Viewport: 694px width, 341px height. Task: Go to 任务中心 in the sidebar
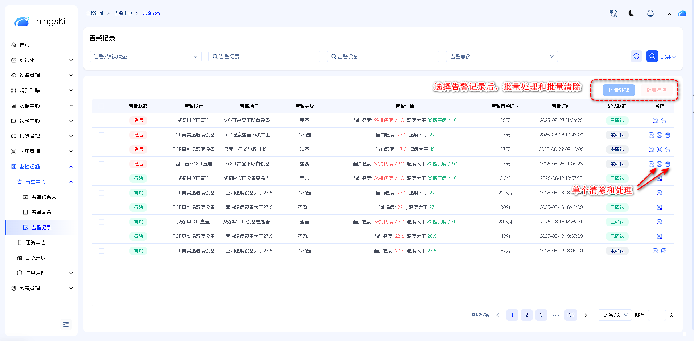pyautogui.click(x=35, y=243)
